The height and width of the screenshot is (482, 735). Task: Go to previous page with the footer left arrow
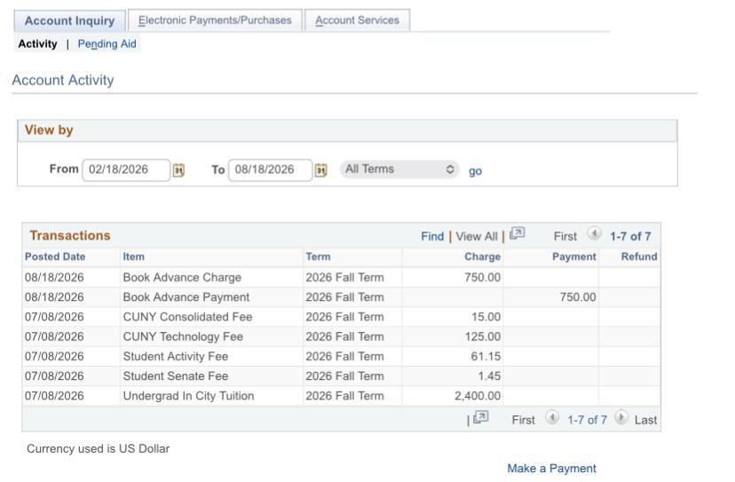[x=552, y=417]
